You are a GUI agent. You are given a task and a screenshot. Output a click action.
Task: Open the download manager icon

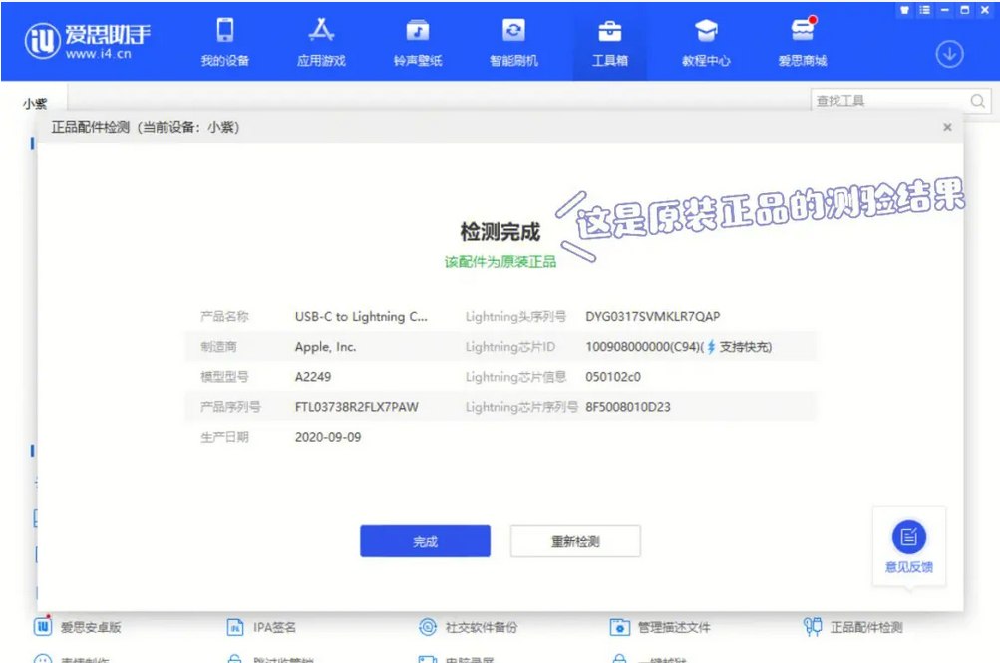949,54
